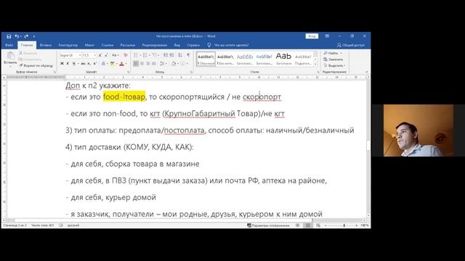
Task: Increase the paragraph indent
Action: tap(171, 55)
